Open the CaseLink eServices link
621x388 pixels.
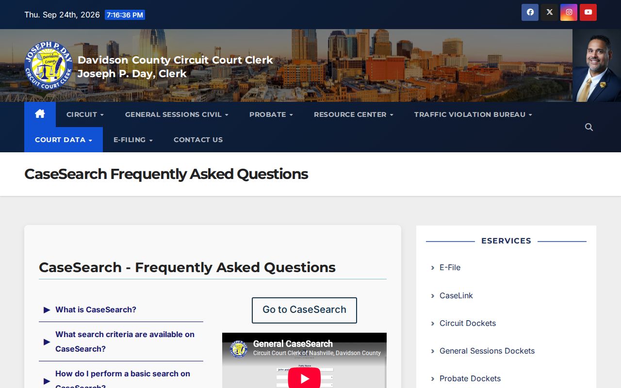(456, 295)
